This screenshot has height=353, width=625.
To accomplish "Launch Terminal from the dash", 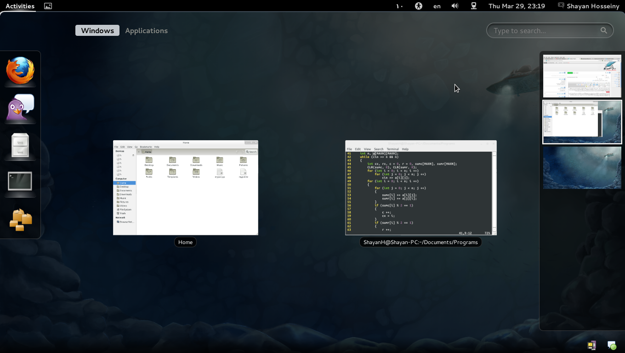I will (20, 182).
